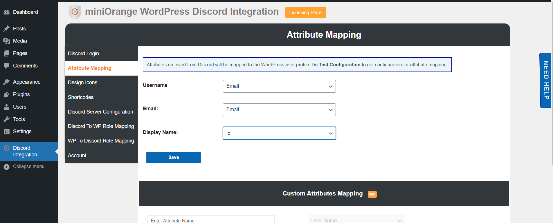Click the "Attribute Mapping" page heading
Image resolution: width=553 pixels, height=223 pixels.
pyautogui.click(x=324, y=35)
